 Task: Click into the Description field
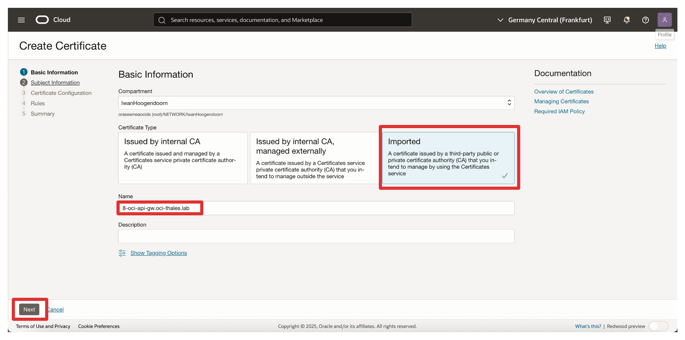pos(316,237)
